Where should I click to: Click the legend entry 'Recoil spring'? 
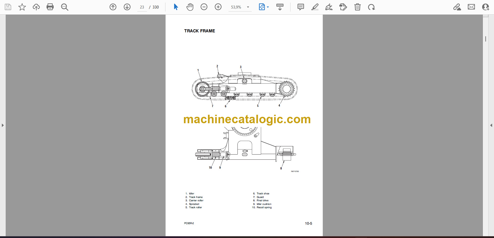pos(264,207)
